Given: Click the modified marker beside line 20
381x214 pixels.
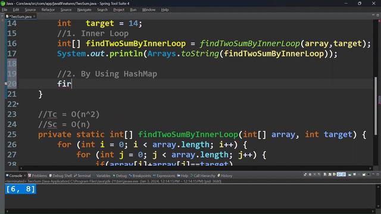Looking at the screenshot, I should point(6,84).
